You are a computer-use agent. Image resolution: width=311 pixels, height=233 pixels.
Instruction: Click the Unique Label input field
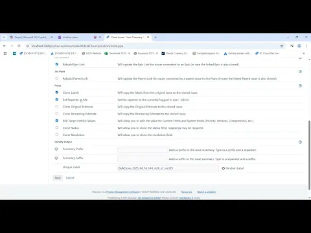[168, 168]
